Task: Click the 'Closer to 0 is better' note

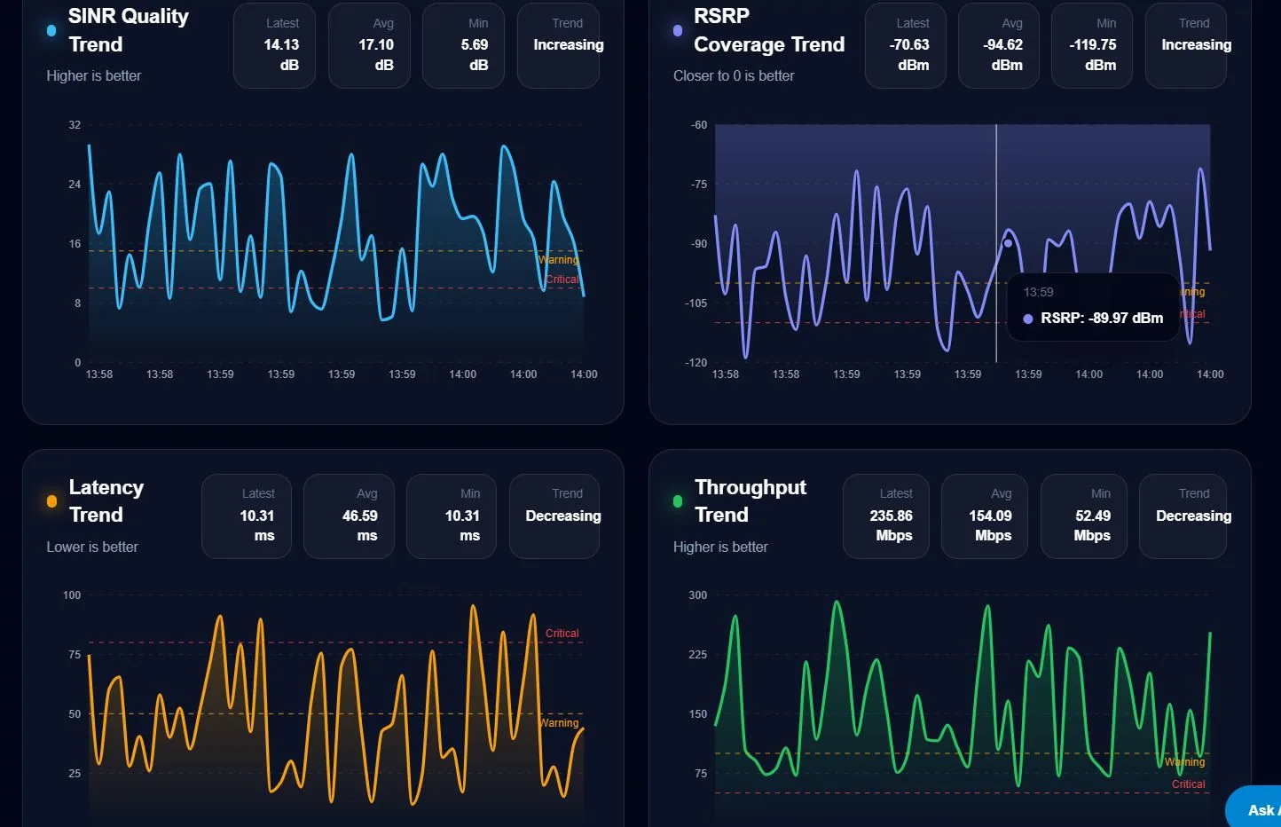Action: 734,76
